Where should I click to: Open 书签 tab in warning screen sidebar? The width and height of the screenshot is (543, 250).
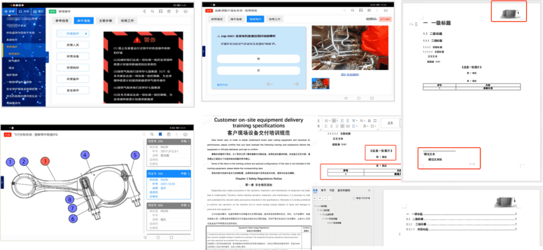24,11
